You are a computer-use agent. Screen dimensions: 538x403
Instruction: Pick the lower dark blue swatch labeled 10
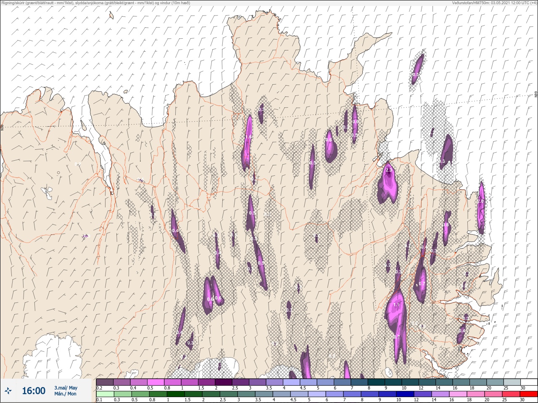pos(405,394)
